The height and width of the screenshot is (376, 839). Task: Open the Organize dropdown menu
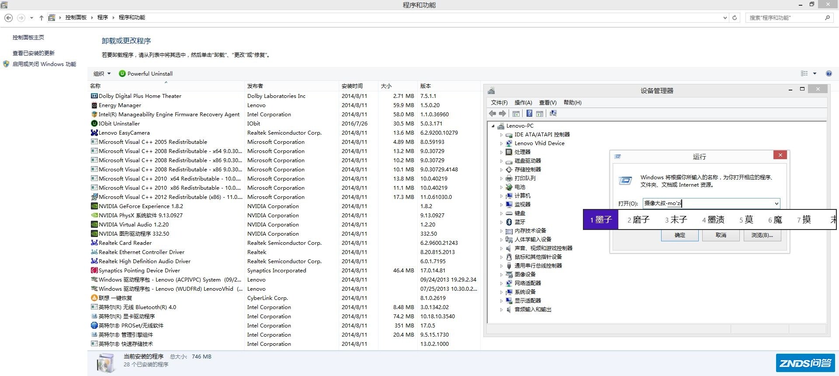(102, 73)
